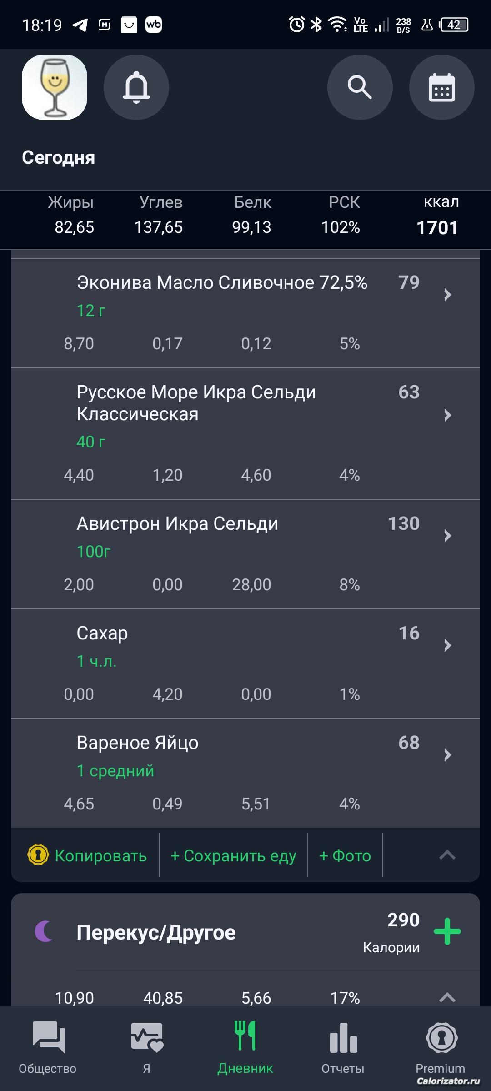Collapse the Перекус/Другое macros row
This screenshot has width=491, height=1091.
tap(447, 998)
